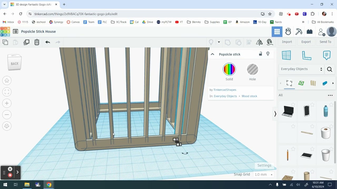
Task: Click the Align tool icon
Action: tap(249, 42)
